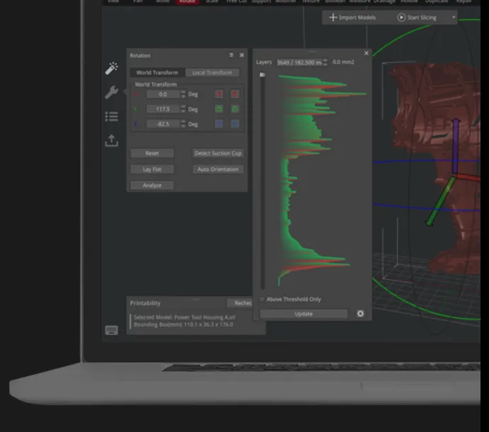Open the keyboard shortcuts icon
The width and height of the screenshot is (489, 432).
coord(111,330)
